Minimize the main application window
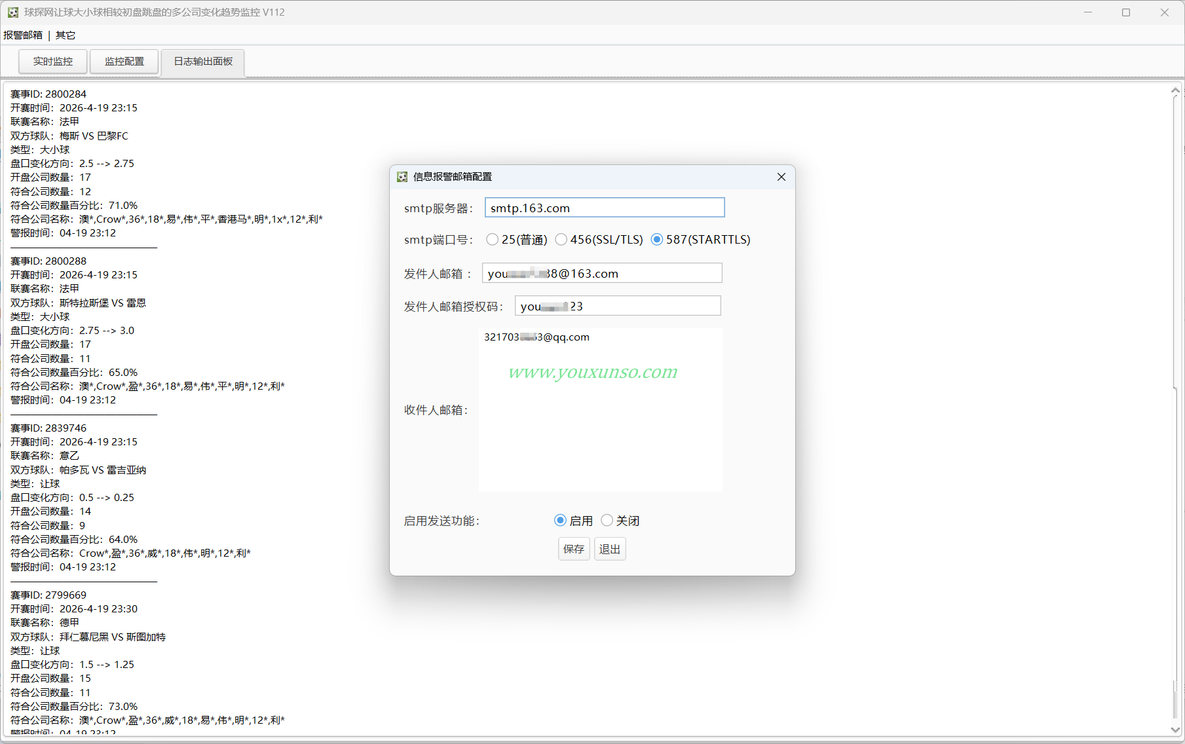Viewport: 1185px width, 744px height. click(1088, 12)
